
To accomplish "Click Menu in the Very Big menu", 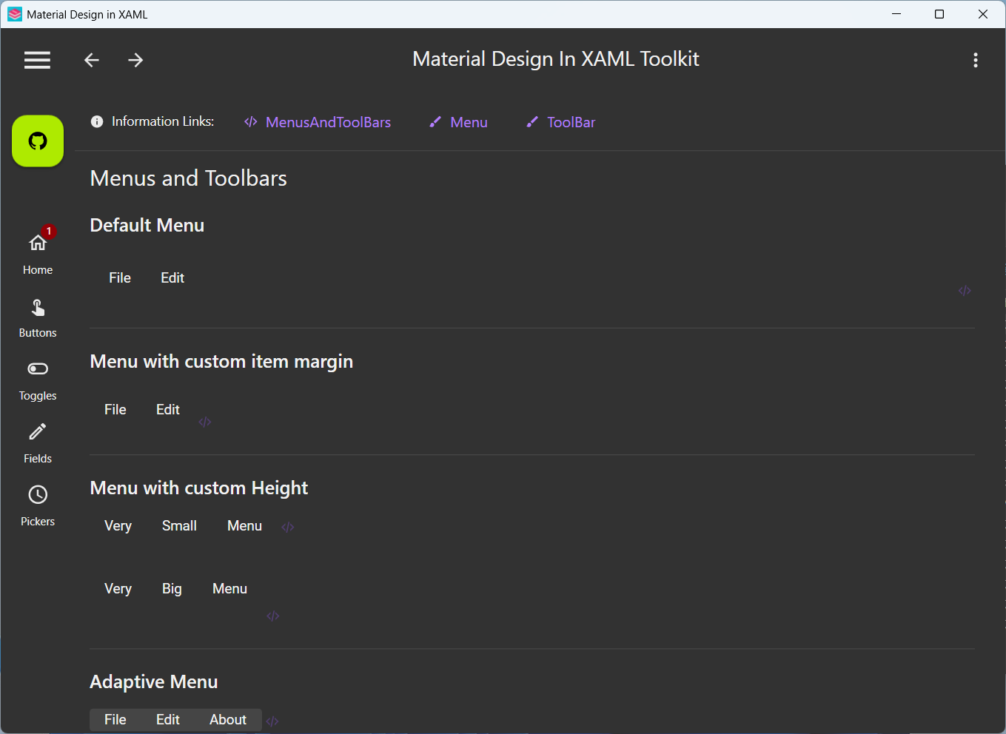I will 230,589.
